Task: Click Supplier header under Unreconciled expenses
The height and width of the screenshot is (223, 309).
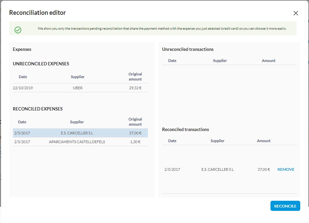Action: pyautogui.click(x=78, y=77)
